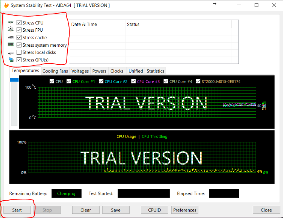Toggle CPU Core #3 graph checkbox
This screenshot has height=218, width=283.
133,81
